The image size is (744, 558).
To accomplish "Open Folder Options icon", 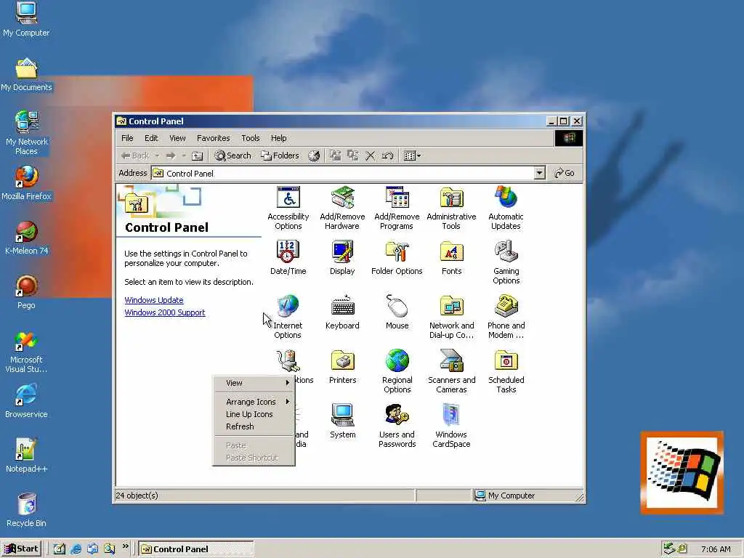I will pos(397,258).
